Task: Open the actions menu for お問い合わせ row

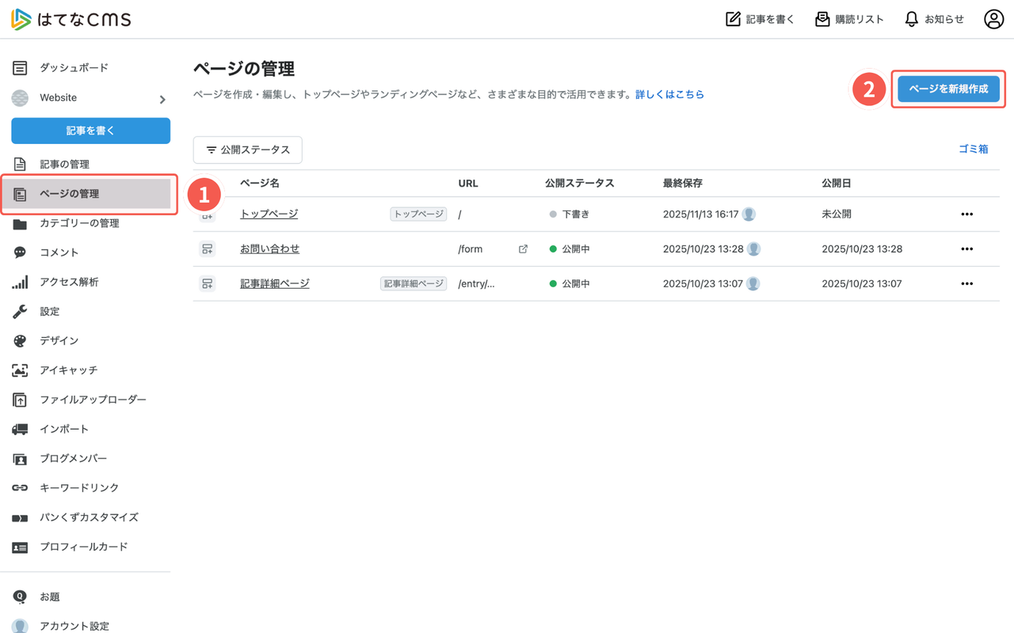Action: [x=966, y=248]
